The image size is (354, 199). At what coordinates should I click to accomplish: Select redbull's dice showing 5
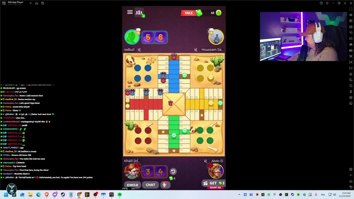(x=148, y=37)
